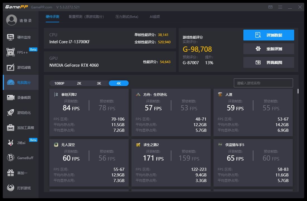Click GPU NVIDIA GeForce RTX 4060 name
The image size is (307, 201).
[x=74, y=65]
